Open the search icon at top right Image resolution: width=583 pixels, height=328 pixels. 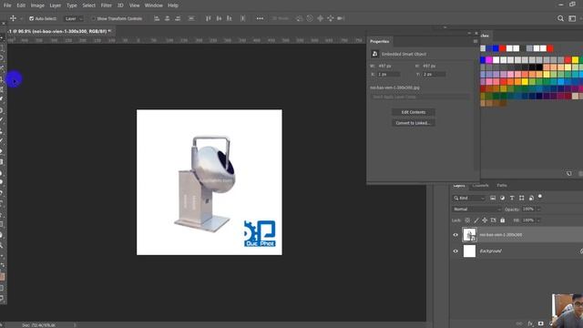[560, 18]
